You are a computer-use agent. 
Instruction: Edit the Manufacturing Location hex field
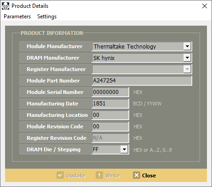(110, 115)
